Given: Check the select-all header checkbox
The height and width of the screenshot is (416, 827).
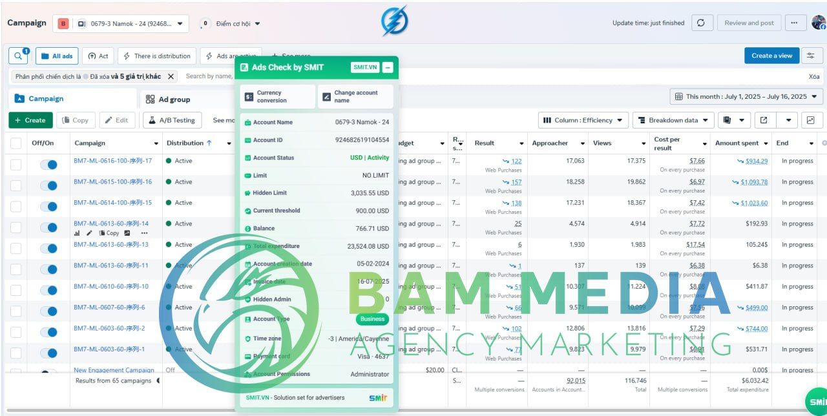Looking at the screenshot, I should click(16, 143).
